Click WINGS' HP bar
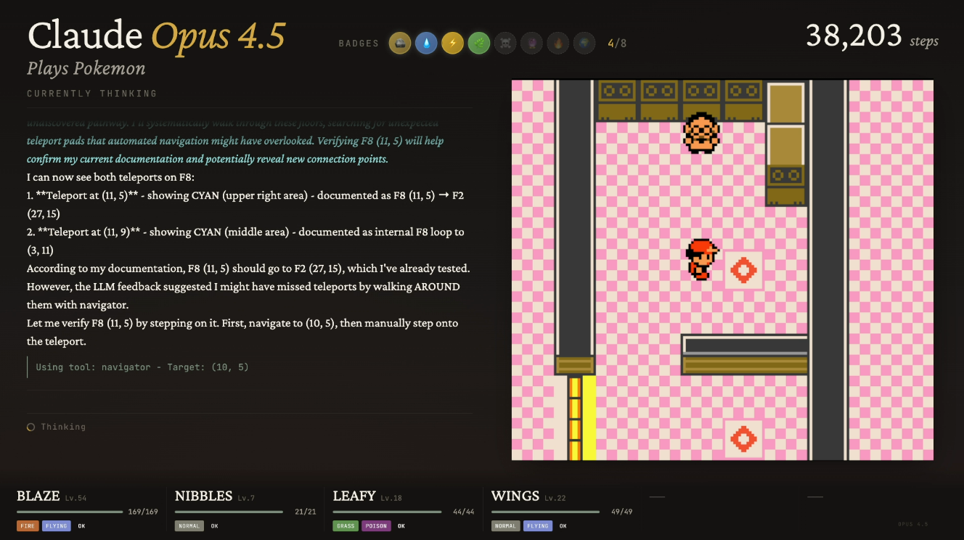 pyautogui.click(x=546, y=512)
